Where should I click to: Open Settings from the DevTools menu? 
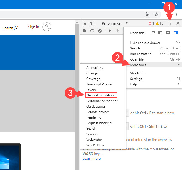pyautogui.click(x=154, y=79)
